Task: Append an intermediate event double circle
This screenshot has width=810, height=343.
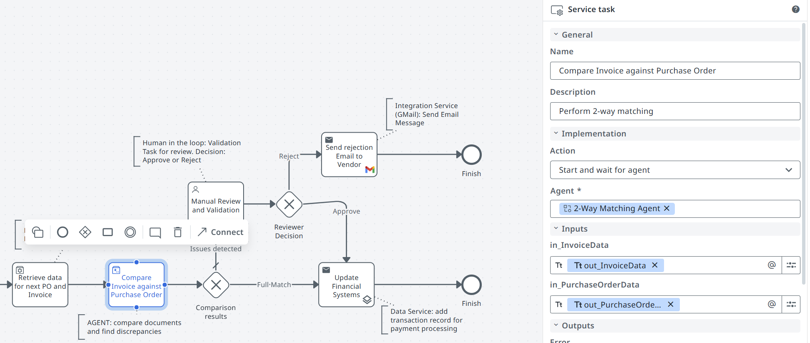Action: pyautogui.click(x=130, y=232)
